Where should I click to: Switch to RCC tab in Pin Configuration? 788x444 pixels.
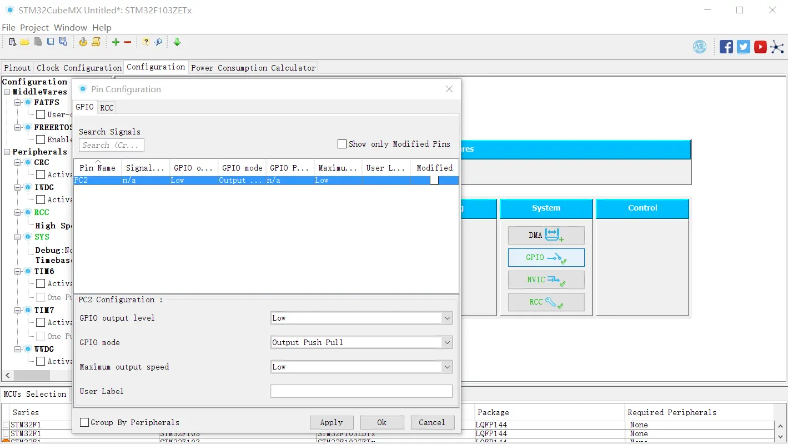[x=107, y=108]
